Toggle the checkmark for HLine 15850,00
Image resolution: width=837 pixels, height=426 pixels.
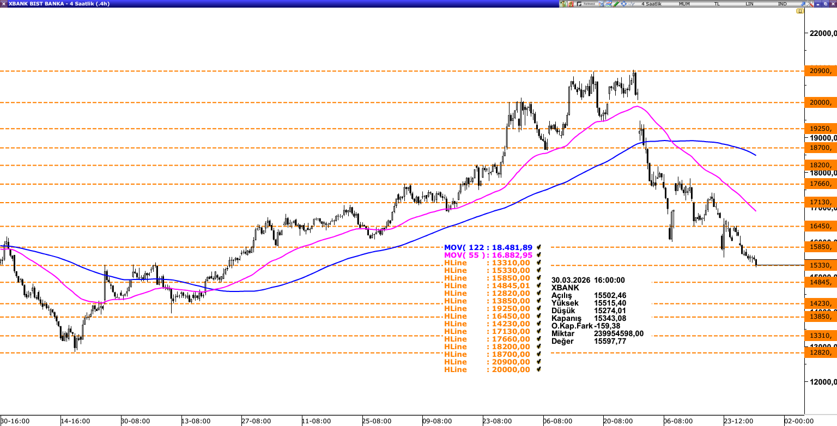538,278
